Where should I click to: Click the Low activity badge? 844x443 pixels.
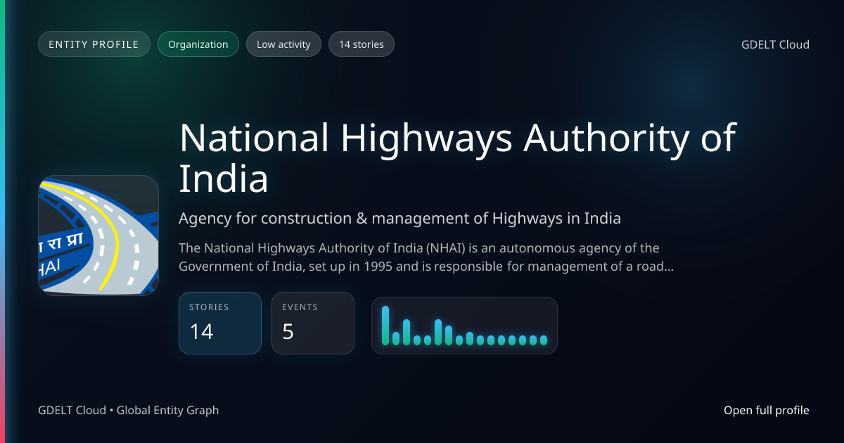click(283, 44)
